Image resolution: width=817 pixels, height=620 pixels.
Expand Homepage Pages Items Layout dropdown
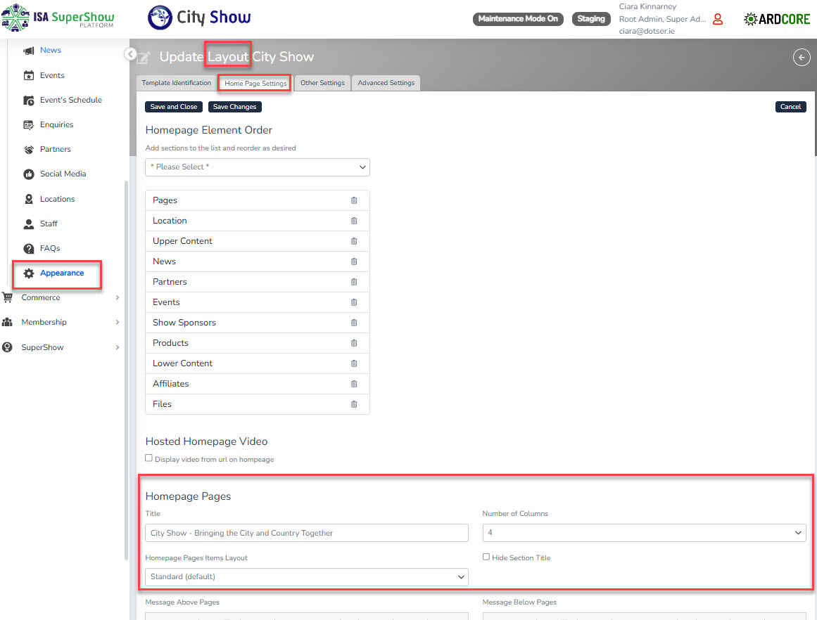tap(307, 577)
